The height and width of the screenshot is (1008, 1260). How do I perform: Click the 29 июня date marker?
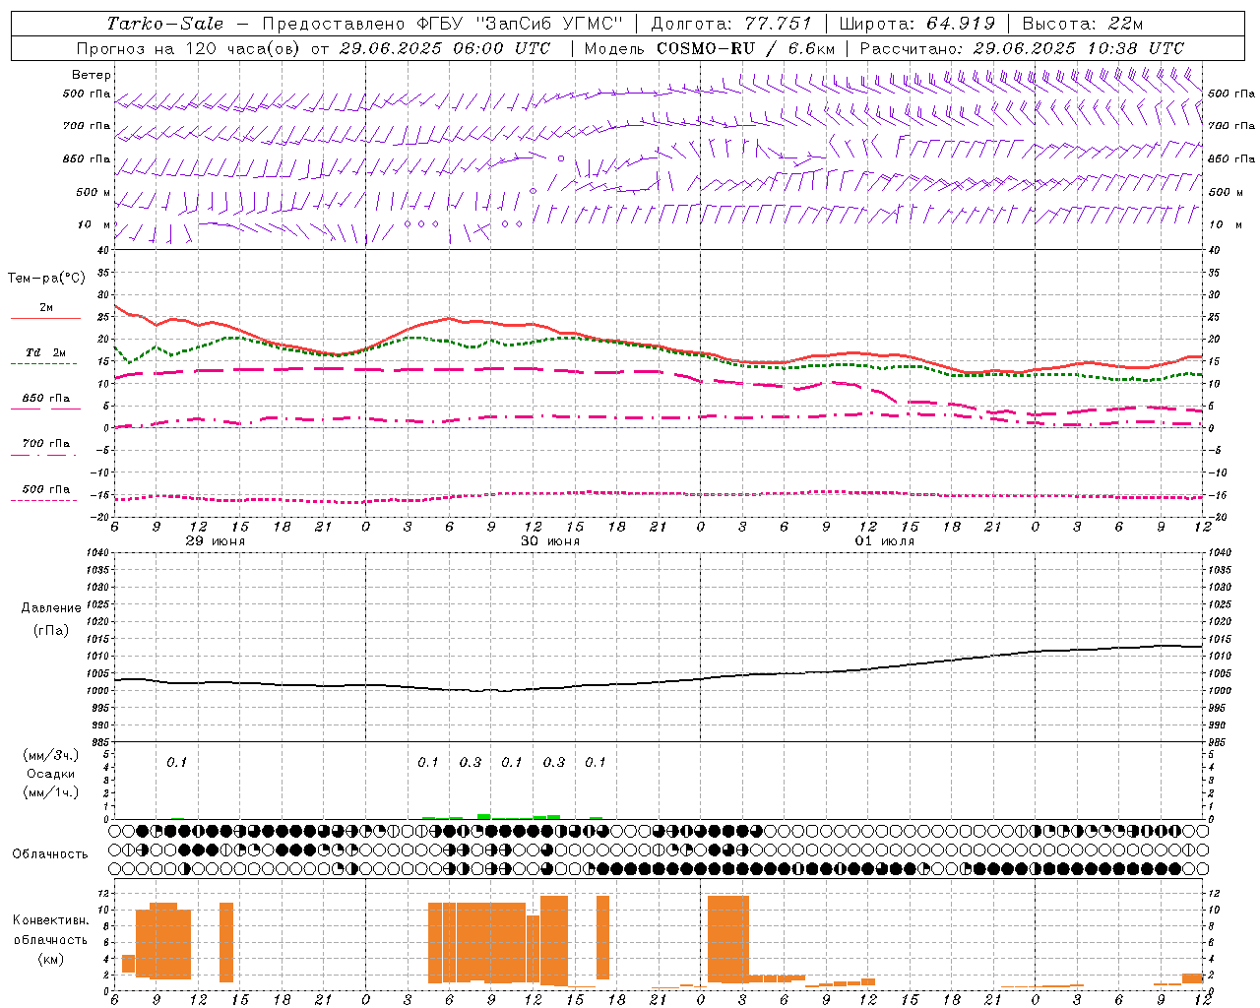click(216, 541)
